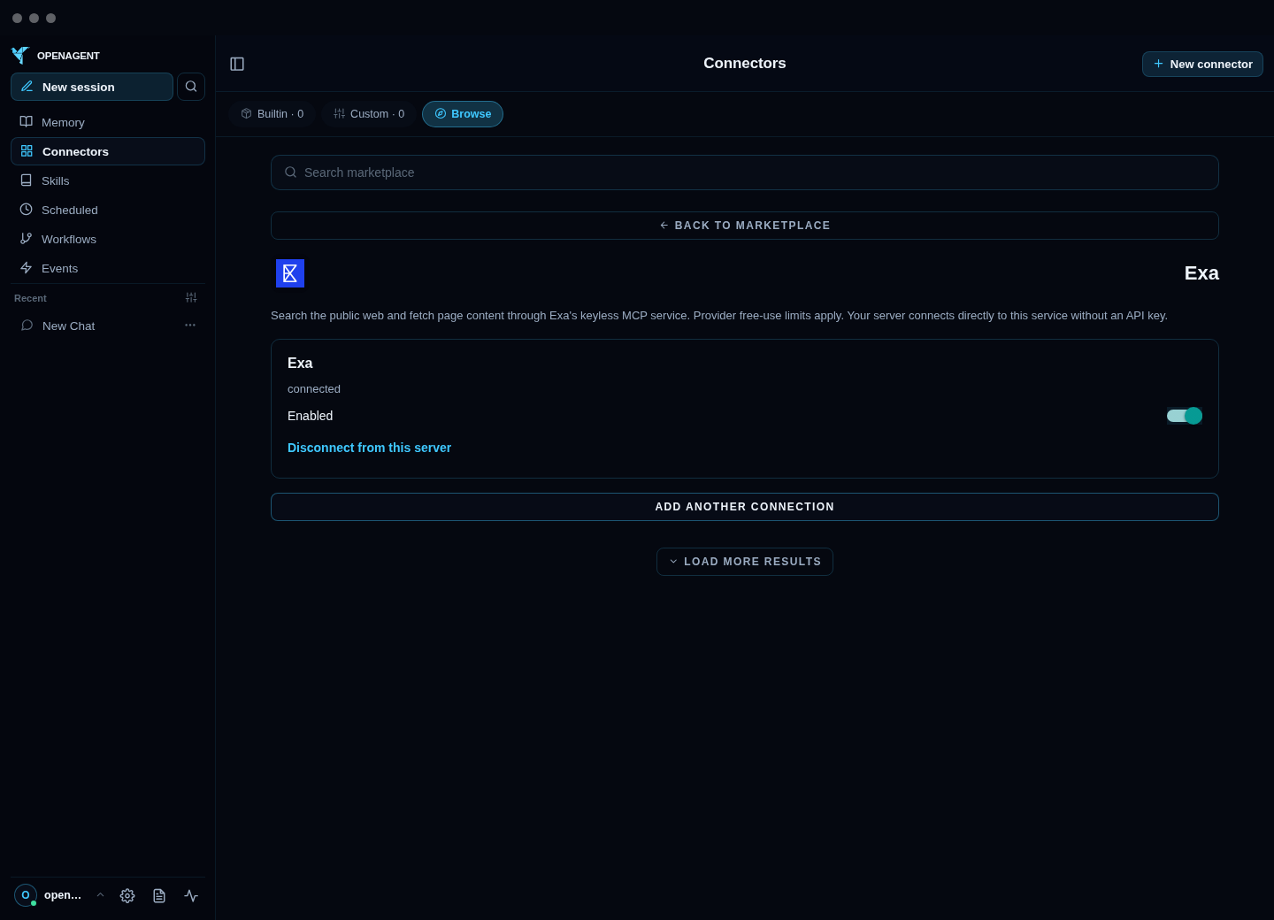Toggle the Exa Enabled switch
The width and height of the screenshot is (1274, 920).
click(x=1185, y=416)
